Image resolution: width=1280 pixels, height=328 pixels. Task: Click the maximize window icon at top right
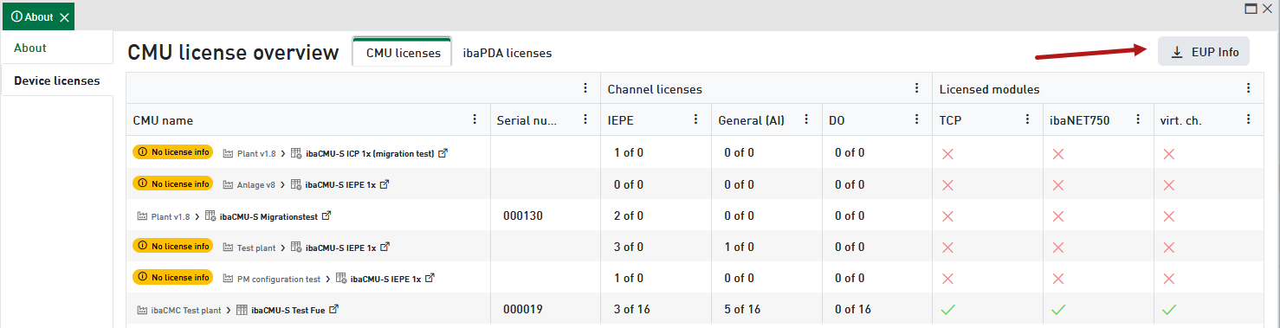pos(1251,8)
